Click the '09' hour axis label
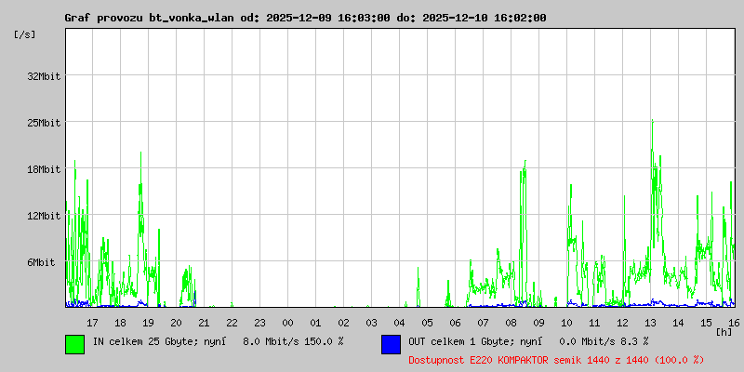 tap(538, 323)
